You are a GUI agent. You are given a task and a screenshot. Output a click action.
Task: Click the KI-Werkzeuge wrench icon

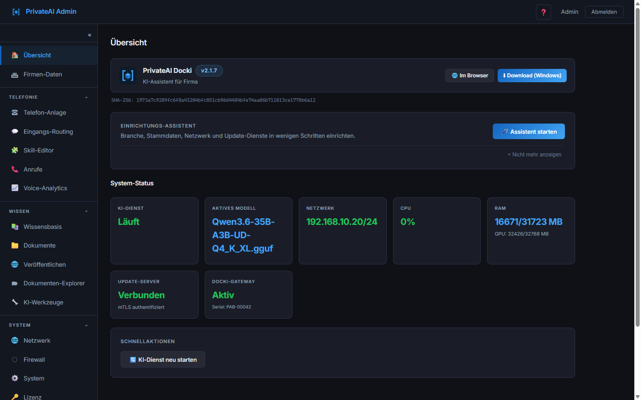point(15,302)
